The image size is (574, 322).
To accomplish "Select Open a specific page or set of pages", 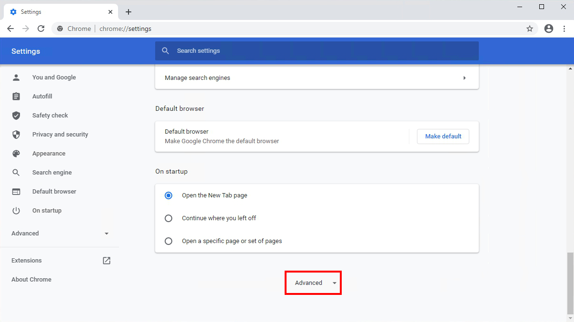I will tap(168, 241).
